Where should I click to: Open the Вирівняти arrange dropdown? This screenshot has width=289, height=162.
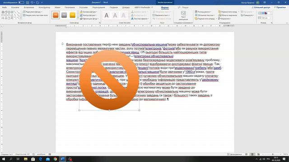tap(225, 19)
